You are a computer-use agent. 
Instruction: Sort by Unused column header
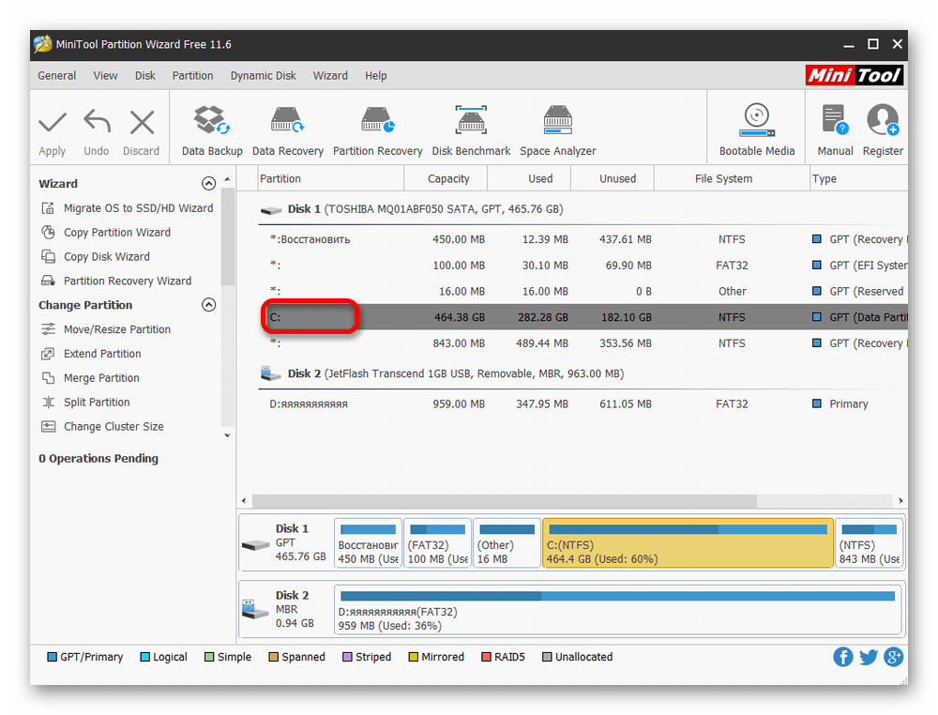pyautogui.click(x=613, y=179)
